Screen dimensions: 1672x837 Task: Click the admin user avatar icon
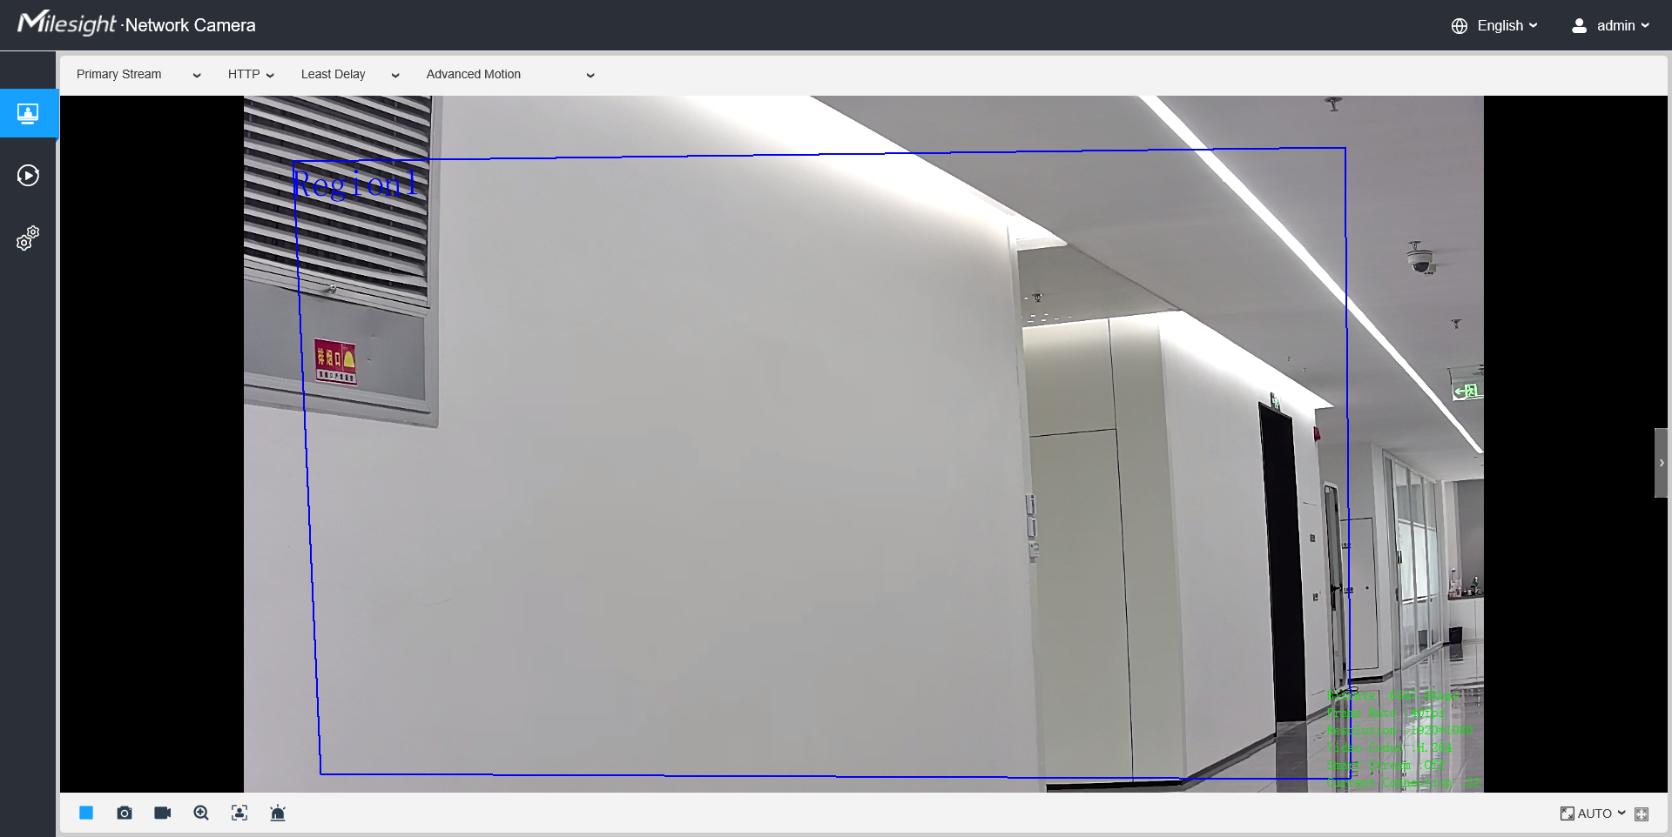coord(1579,26)
